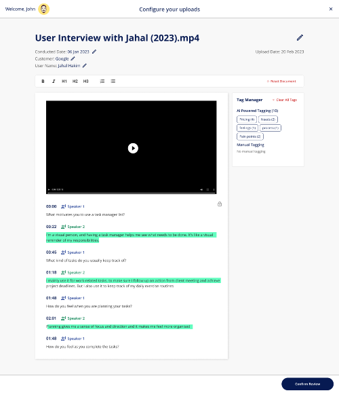The image size is (339, 393).
Task: Click the Google customer name
Action: pos(62,58)
